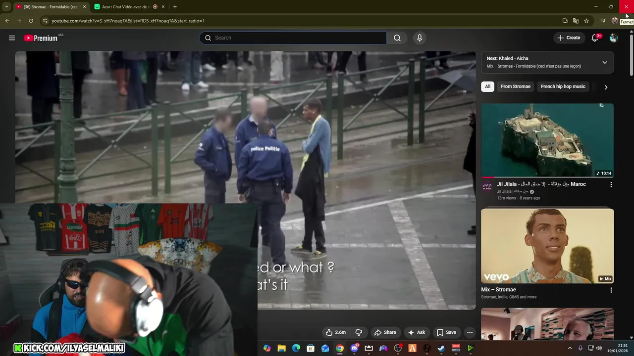The image size is (634, 356).
Task: Open Jil Jilala channel name link
Action: pyautogui.click(x=512, y=191)
